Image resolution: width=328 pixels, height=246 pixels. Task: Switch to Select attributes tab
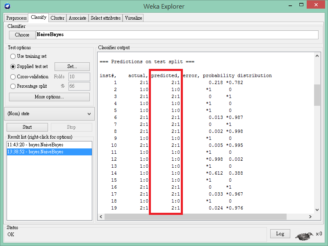105,18
